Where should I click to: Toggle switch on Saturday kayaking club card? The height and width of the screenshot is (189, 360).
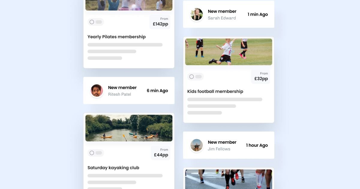[96, 153]
